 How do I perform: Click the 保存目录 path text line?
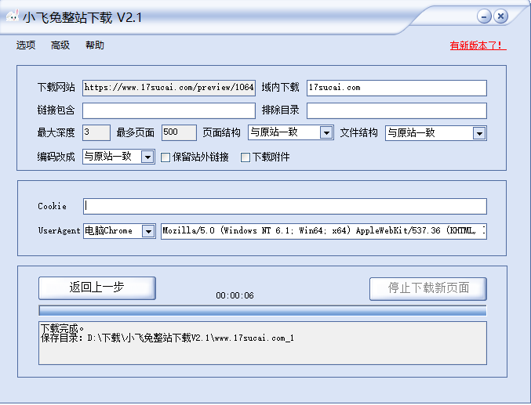pyautogui.click(x=167, y=338)
